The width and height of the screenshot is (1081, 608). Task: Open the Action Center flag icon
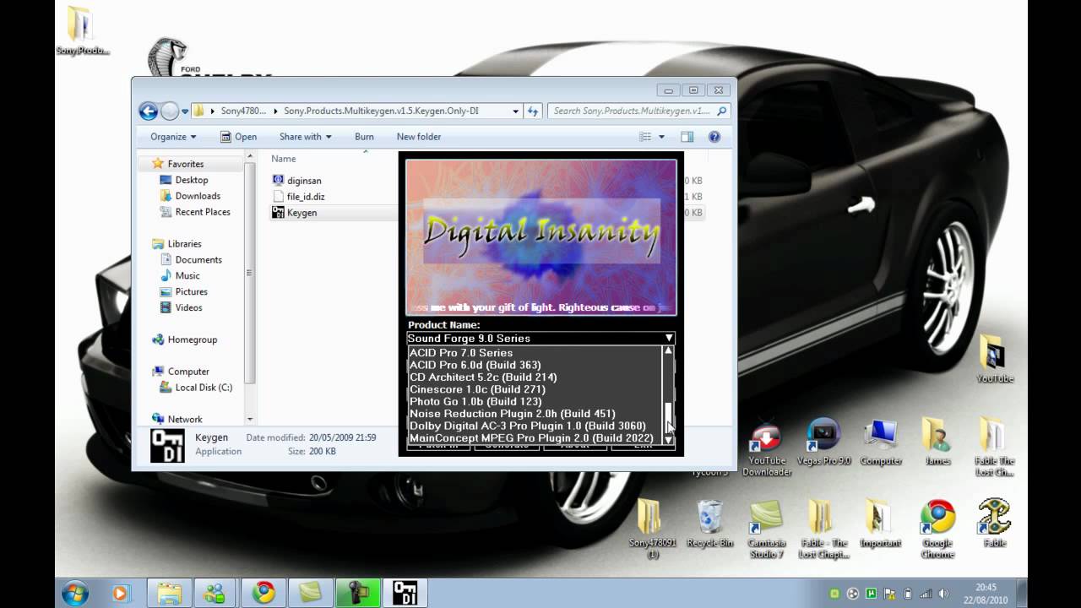(889, 594)
